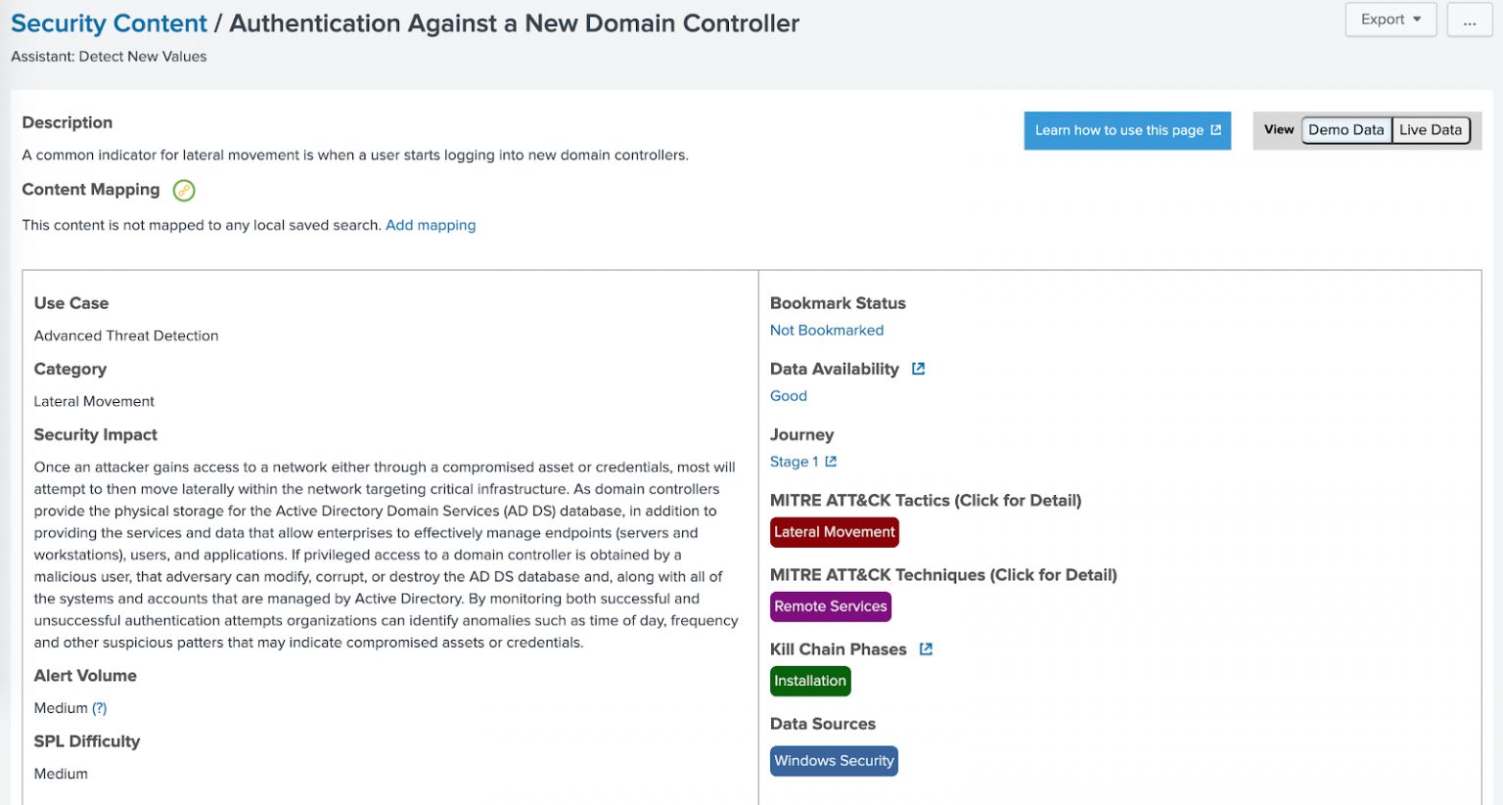Switch view to Demo Data
The image size is (1503, 805).
coord(1345,130)
